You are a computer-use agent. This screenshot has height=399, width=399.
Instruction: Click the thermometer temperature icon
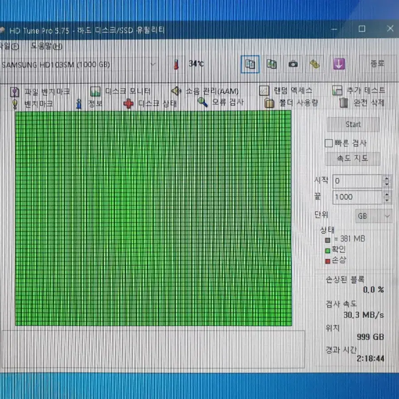click(176, 64)
